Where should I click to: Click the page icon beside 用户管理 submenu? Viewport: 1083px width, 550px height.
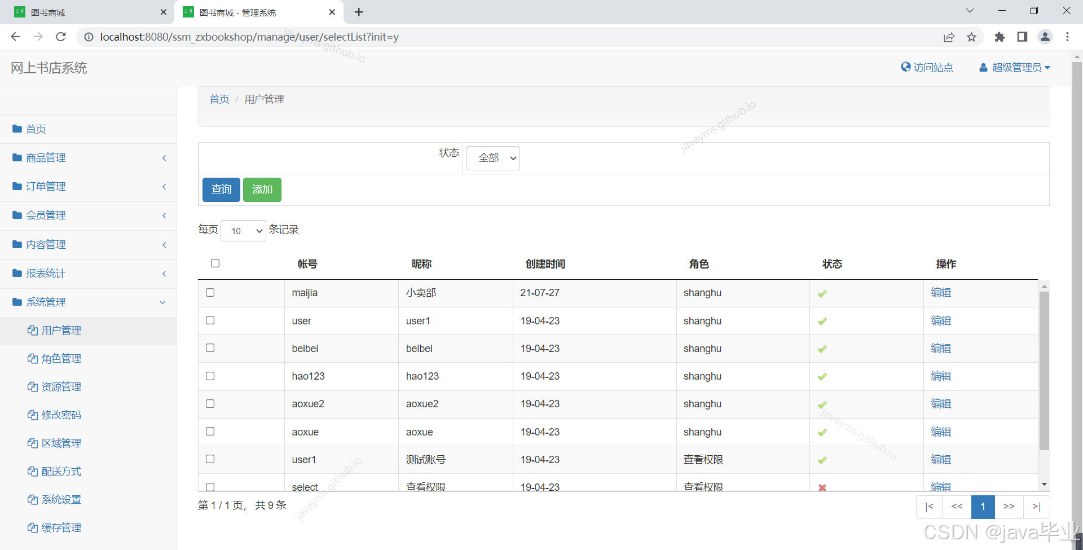(33, 330)
